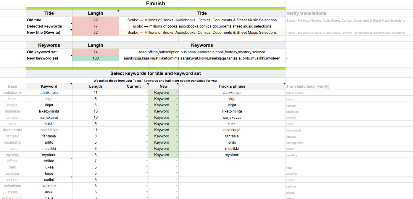
Task: Select the old keyword list starting with read,offline
Action: tap(202, 52)
